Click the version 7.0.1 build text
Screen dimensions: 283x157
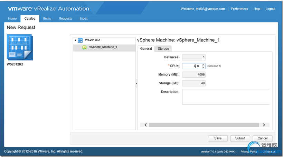tap(218, 151)
